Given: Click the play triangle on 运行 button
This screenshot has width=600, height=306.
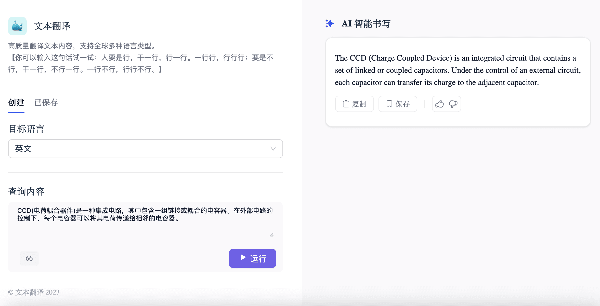Looking at the screenshot, I should coord(243,257).
